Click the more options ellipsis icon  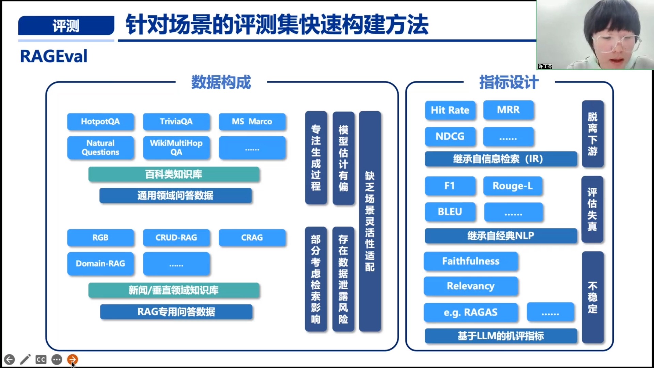point(58,359)
